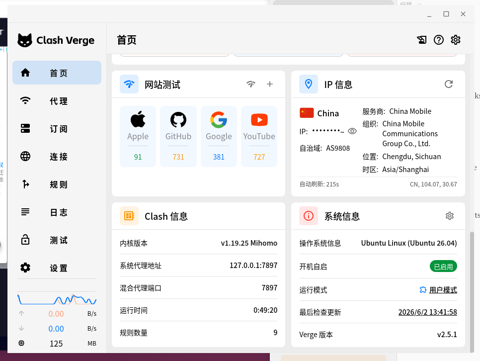Screen dimensions: 480x361
Task: Open the help question-mark icon
Action: tap(439, 40)
